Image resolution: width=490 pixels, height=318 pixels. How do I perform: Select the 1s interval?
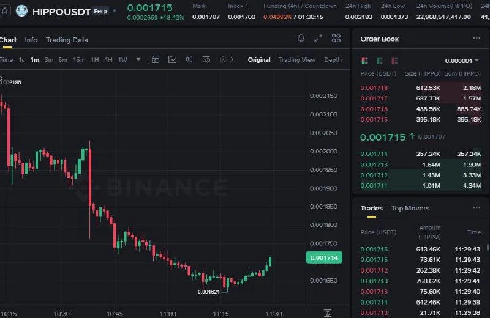tap(21, 59)
